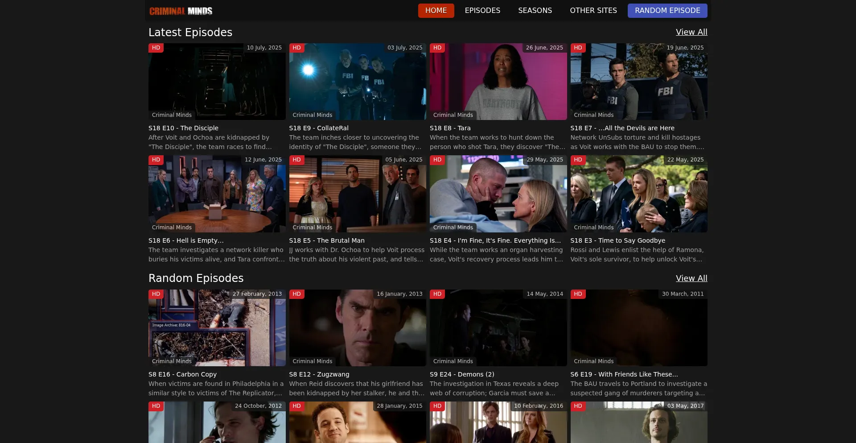Open thumbnail for S18 E8 Tara
The image size is (856, 443).
(x=498, y=82)
